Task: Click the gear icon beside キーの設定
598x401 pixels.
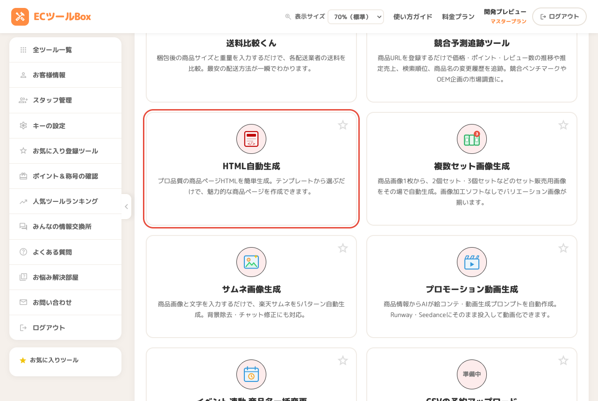Action: pos(23,125)
